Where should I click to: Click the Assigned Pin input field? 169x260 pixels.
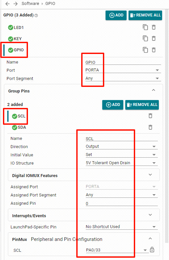pyautogui.click(x=122, y=203)
